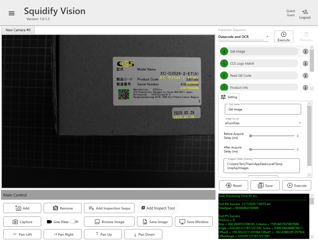Click the Capture button
Image resolution: width=318 pixels, height=247 pixels.
point(22,222)
